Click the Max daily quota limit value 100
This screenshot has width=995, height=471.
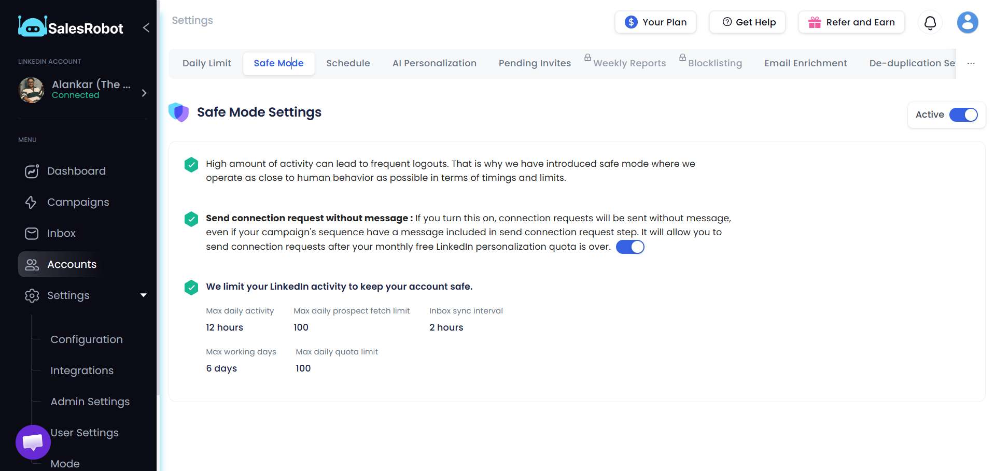[303, 368]
